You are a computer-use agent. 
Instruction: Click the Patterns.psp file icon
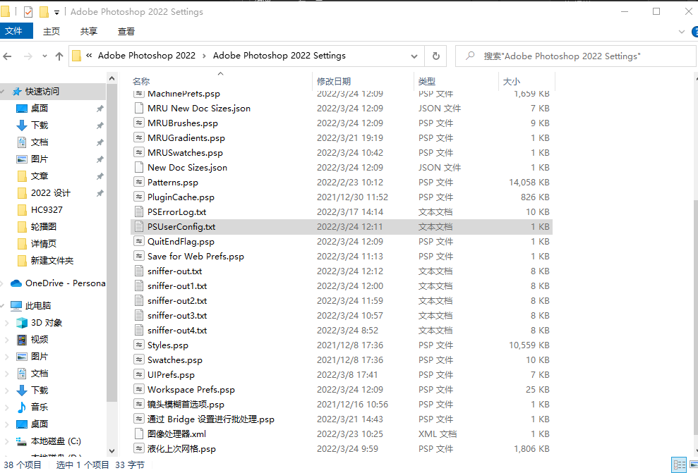[139, 182]
